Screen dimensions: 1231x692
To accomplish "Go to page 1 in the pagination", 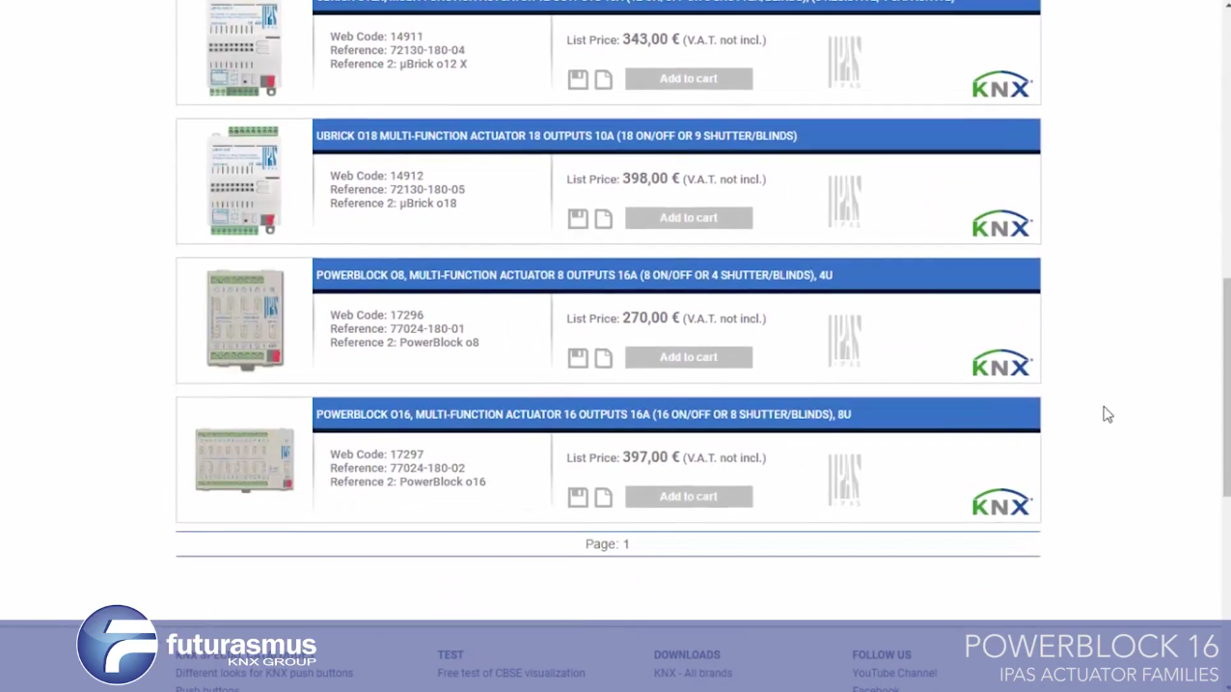I will pos(625,544).
